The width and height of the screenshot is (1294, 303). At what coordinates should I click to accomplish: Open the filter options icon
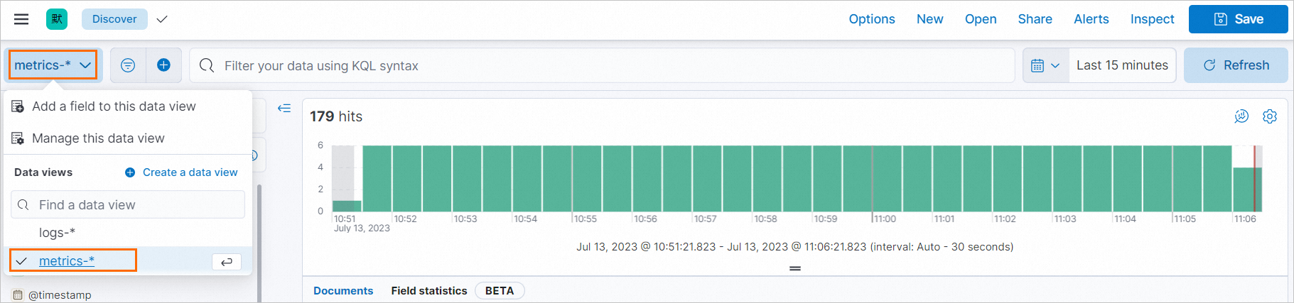pyautogui.click(x=128, y=65)
